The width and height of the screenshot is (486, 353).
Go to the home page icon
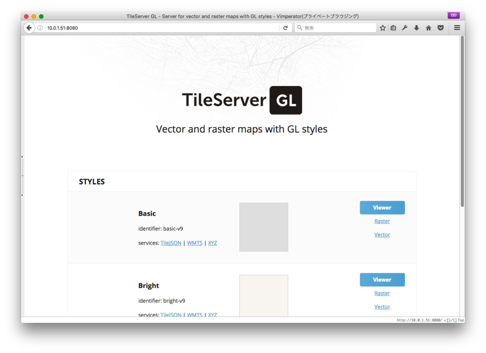click(x=429, y=28)
